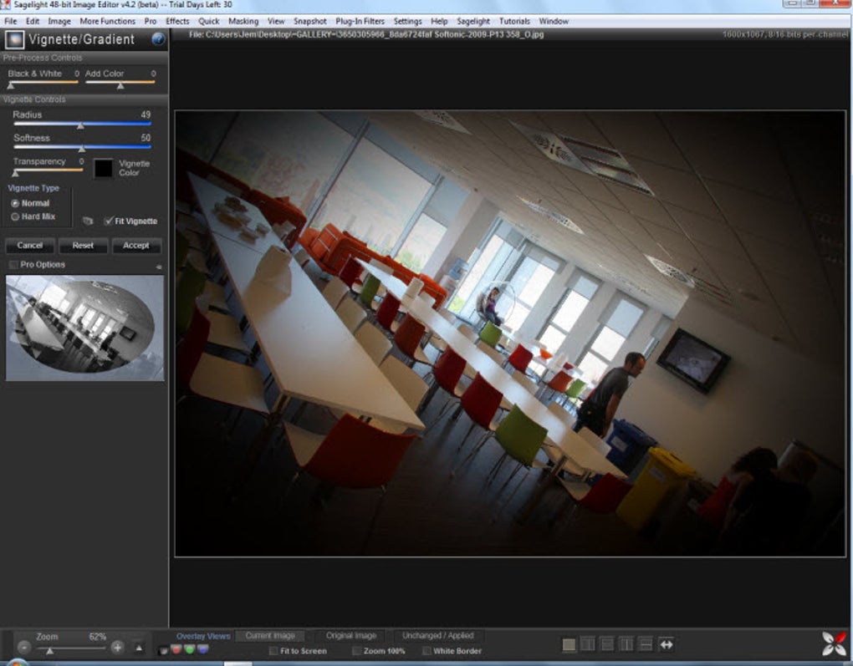Viewport: 853px width, 666px height.
Task: Open the Effects menu
Action: [177, 21]
